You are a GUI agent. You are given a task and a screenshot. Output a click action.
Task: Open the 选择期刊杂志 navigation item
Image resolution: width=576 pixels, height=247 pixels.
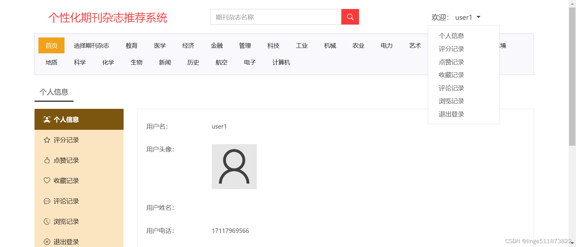(x=91, y=46)
